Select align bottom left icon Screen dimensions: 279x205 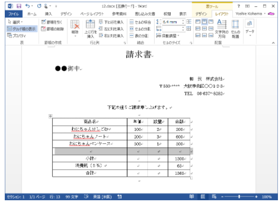click(198, 35)
